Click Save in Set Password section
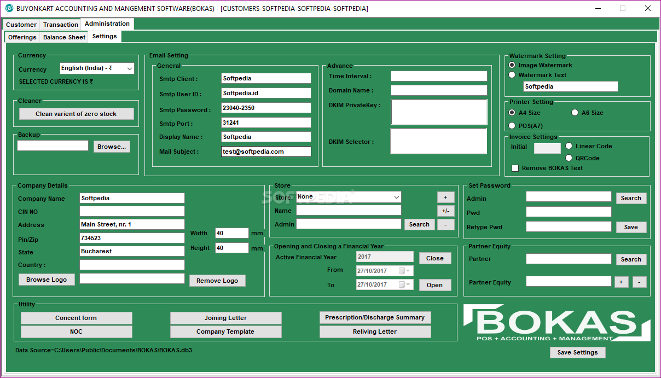 (631, 227)
